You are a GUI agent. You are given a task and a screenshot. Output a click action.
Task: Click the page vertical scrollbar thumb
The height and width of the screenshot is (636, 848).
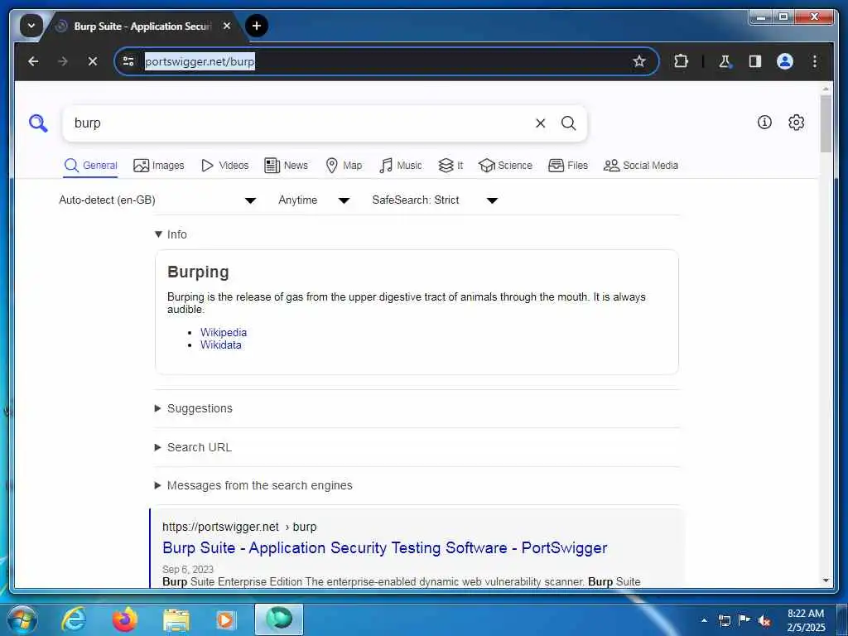point(826,124)
